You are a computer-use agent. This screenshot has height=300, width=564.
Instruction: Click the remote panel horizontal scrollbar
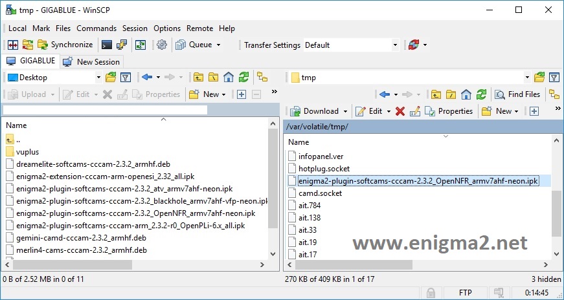[x=353, y=265]
